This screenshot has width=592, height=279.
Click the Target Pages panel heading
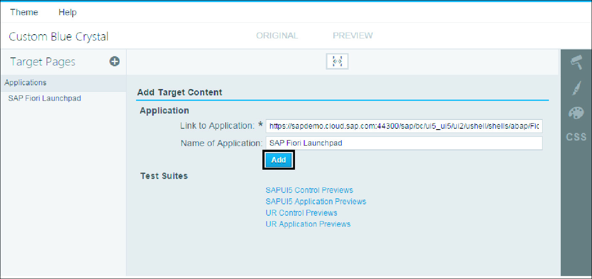(43, 62)
